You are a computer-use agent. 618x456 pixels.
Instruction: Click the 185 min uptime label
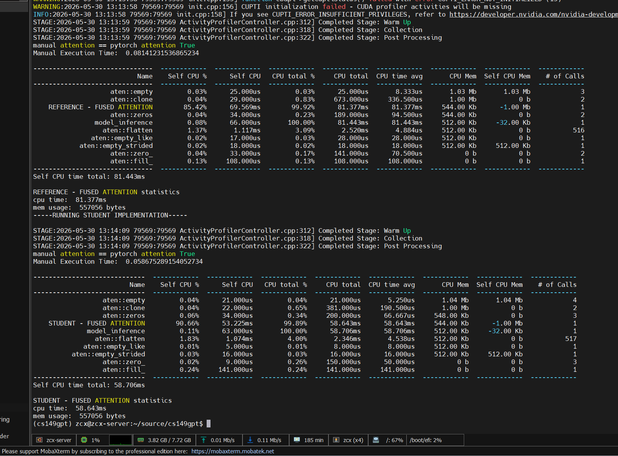[314, 440]
